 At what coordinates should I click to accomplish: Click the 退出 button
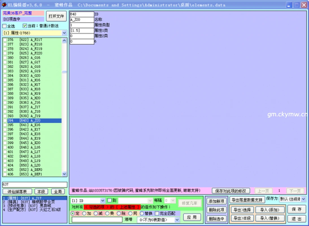pyautogui.click(x=297, y=219)
